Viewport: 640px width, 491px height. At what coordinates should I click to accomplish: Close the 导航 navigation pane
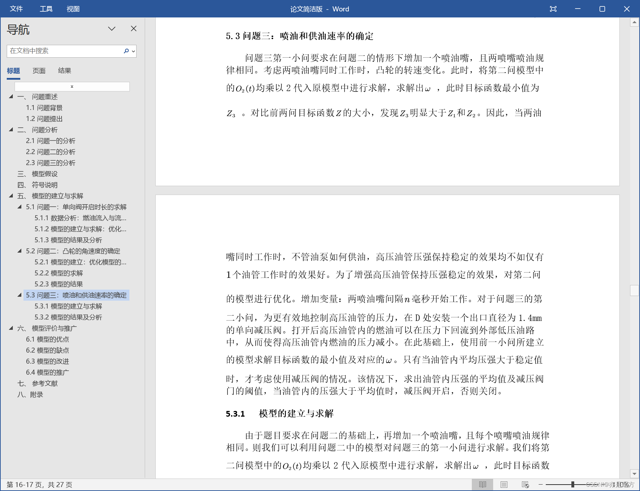coord(134,28)
